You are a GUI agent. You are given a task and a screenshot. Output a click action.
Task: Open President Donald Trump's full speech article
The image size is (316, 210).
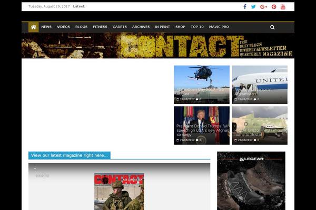(202, 125)
